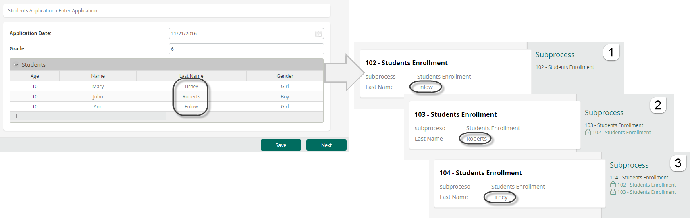Screen dimensions: 690x218
Task: Open 103 - Students Enrollment link in panel 2
Action: tap(614, 125)
